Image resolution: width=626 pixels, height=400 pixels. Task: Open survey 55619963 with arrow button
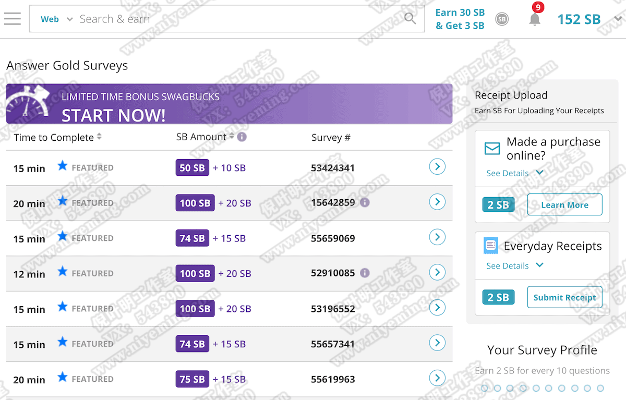[437, 378]
